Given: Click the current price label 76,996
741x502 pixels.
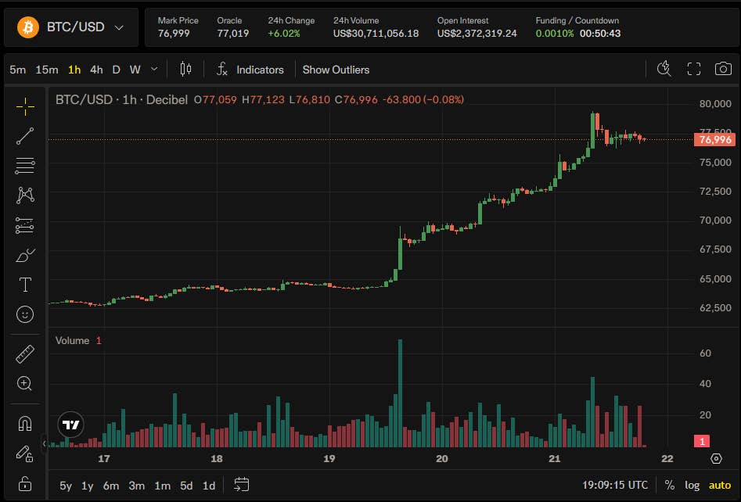Looking at the screenshot, I should [714, 139].
